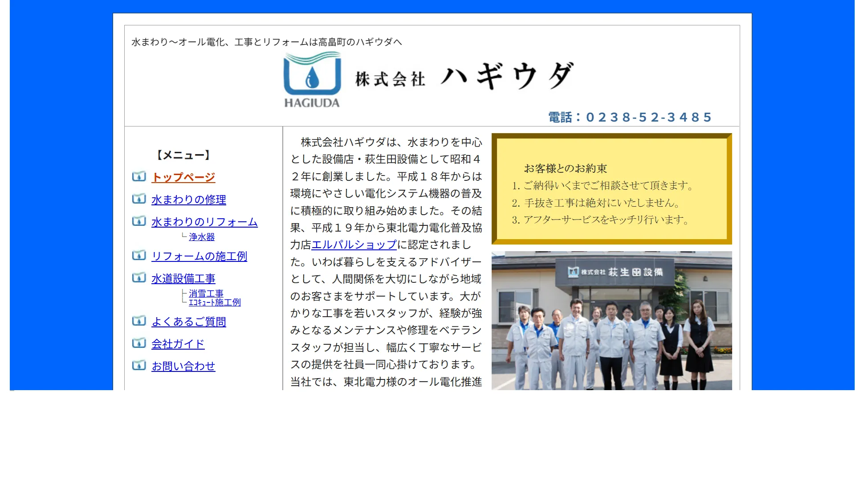Click the HAGIUDA water drop logo
This screenshot has width=855, height=481.
[x=312, y=80]
